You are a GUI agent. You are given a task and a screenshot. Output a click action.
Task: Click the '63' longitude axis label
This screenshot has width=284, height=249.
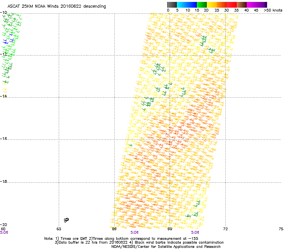tap(59, 229)
